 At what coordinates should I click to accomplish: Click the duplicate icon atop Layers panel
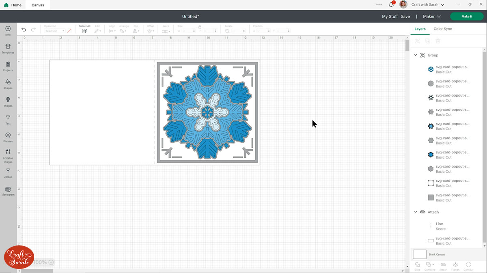[x=428, y=41]
